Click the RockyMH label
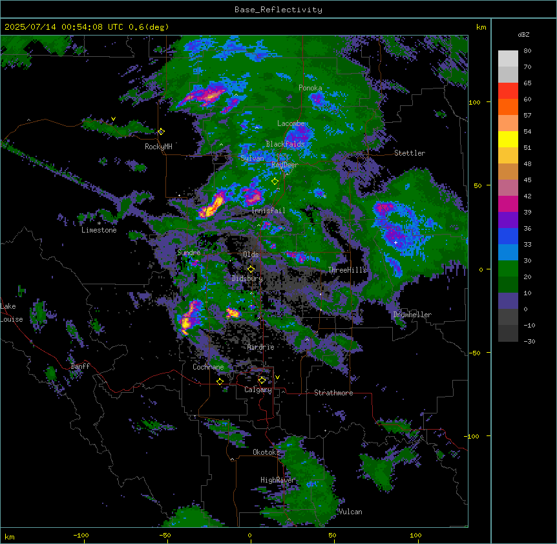Screen dimensions: 557x544 pyautogui.click(x=158, y=147)
